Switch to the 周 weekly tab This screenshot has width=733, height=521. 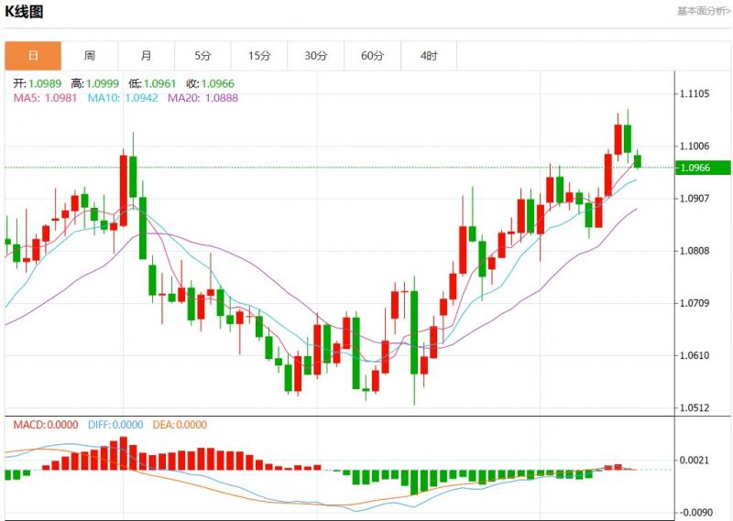click(x=90, y=56)
